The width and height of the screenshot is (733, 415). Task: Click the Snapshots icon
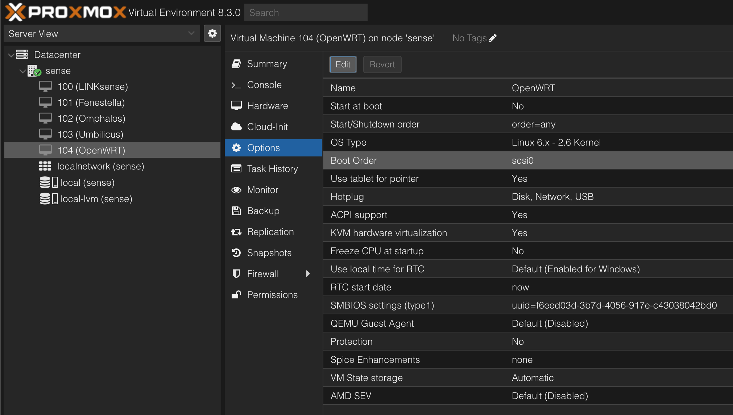(x=236, y=253)
